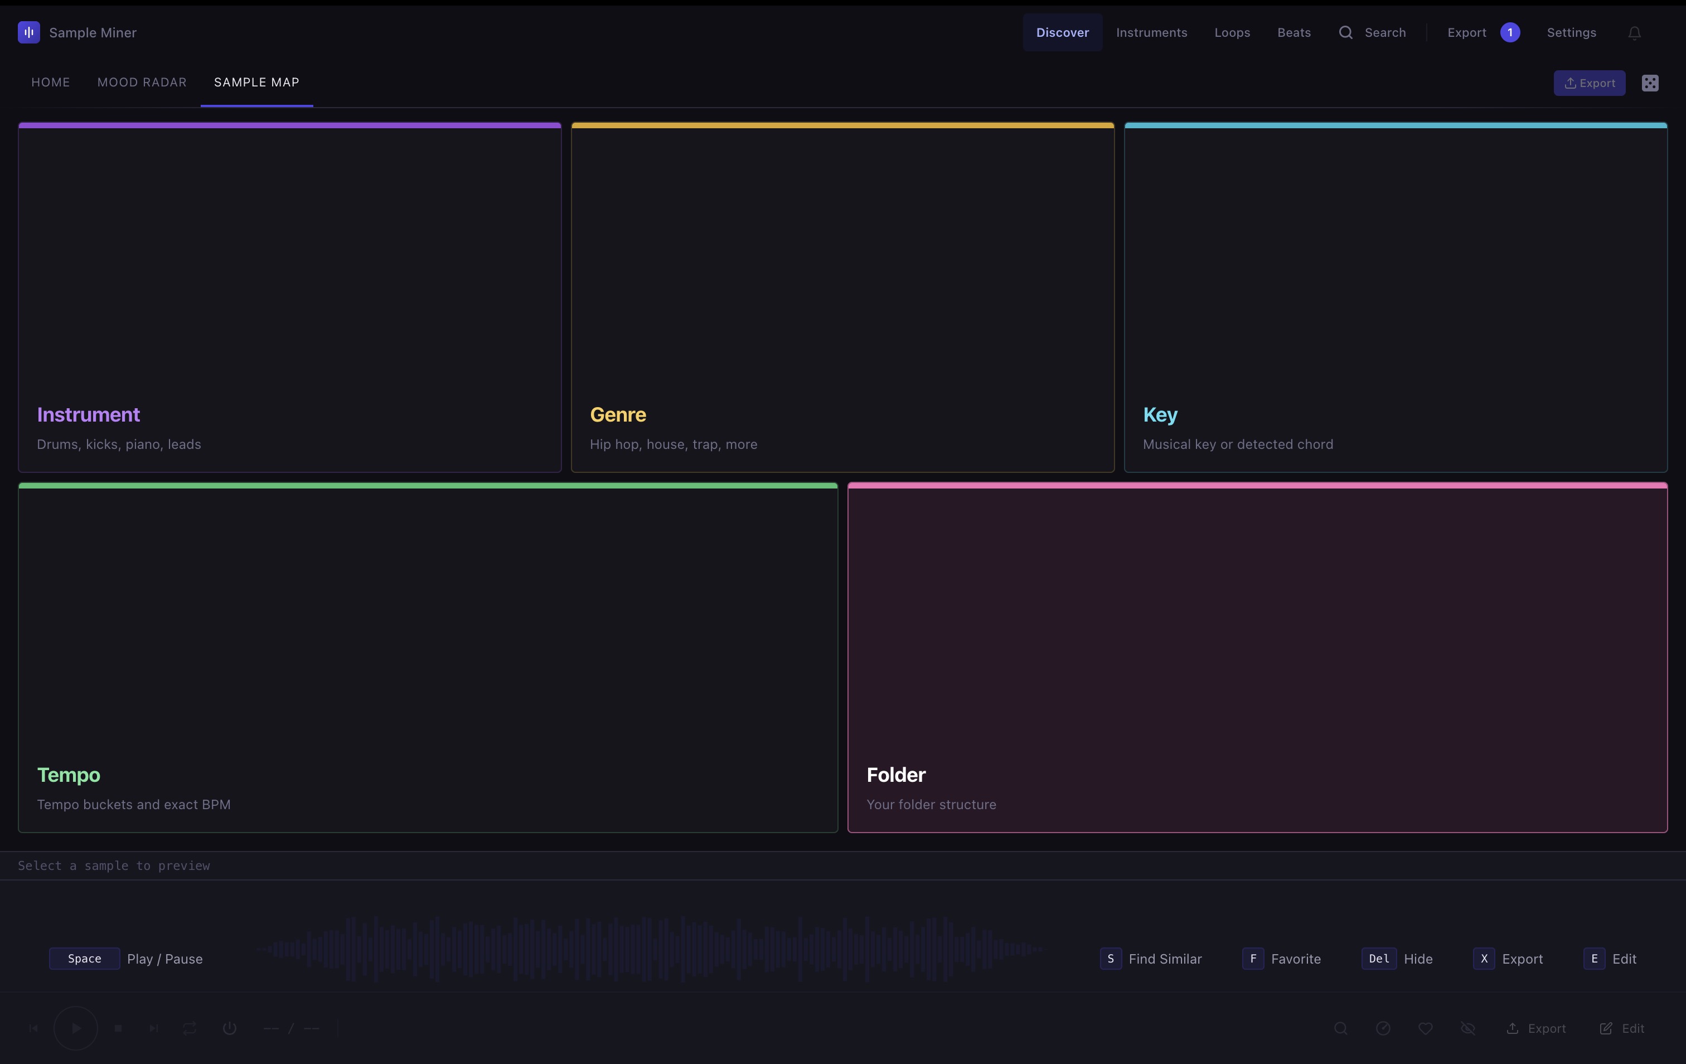This screenshot has width=1686, height=1064.
Task: Toggle the power/autoplay icon in player
Action: (230, 1028)
